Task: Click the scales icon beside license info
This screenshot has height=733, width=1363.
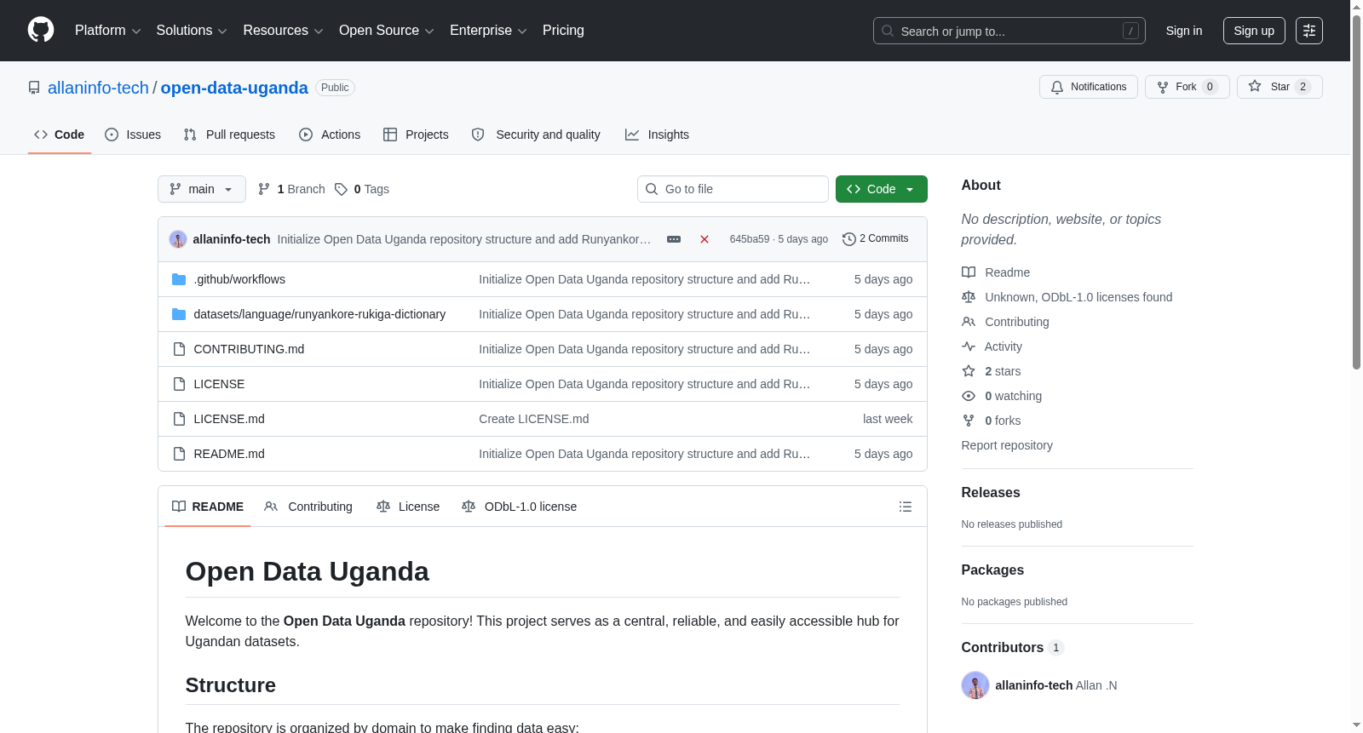Action: [x=969, y=297]
